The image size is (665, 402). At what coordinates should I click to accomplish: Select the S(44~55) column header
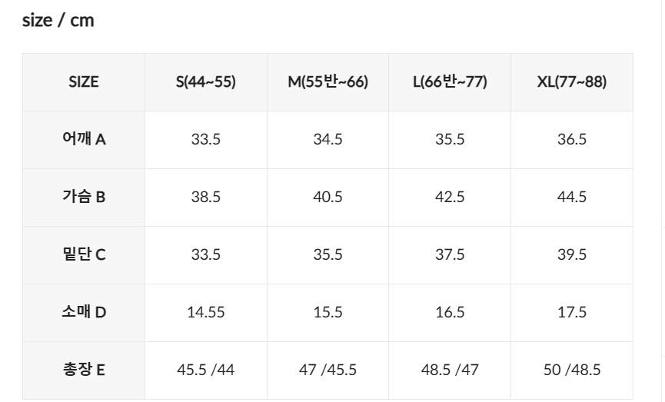pyautogui.click(x=205, y=81)
